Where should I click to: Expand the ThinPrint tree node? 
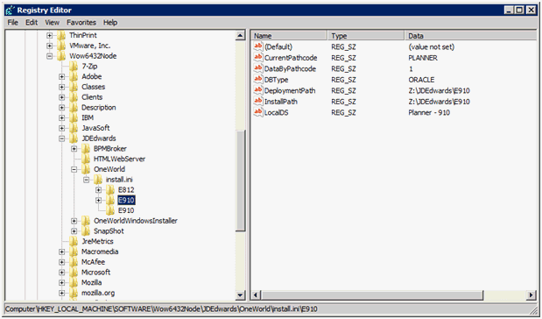pos(49,35)
